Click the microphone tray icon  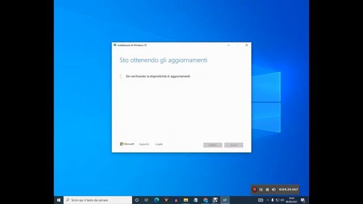tap(272, 200)
